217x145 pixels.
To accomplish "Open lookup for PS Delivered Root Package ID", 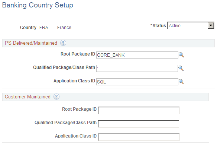I will 181,55.
